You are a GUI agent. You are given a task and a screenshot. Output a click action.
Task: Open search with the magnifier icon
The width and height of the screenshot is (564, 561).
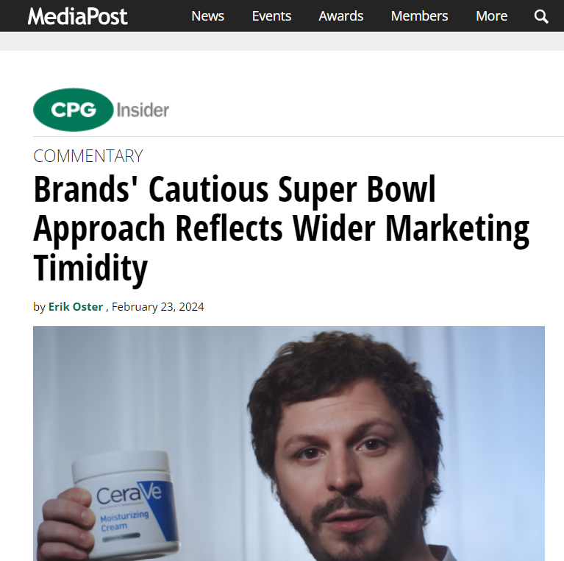(x=541, y=16)
